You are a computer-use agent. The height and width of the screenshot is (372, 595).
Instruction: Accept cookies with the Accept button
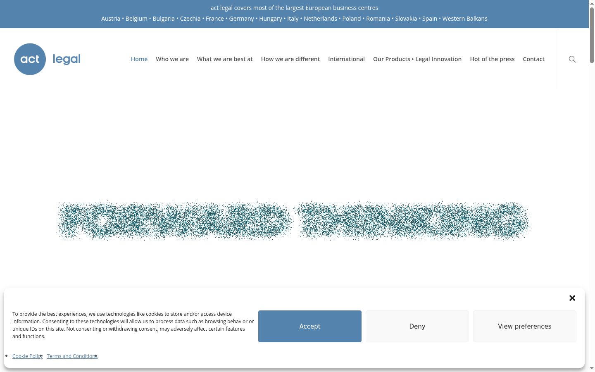pos(310,326)
